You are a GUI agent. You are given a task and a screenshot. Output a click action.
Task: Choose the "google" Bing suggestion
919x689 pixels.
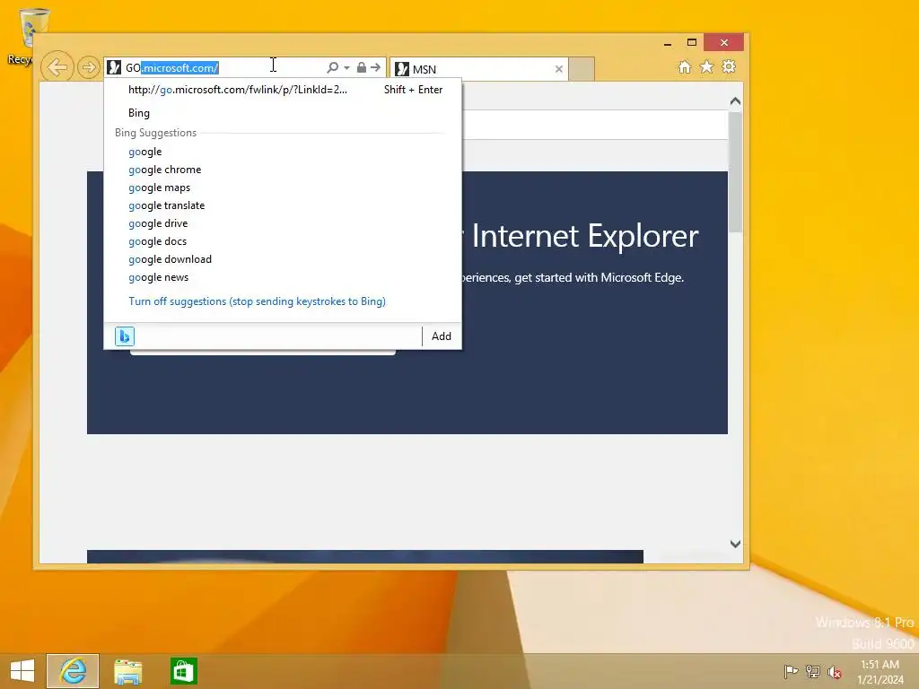283,152
